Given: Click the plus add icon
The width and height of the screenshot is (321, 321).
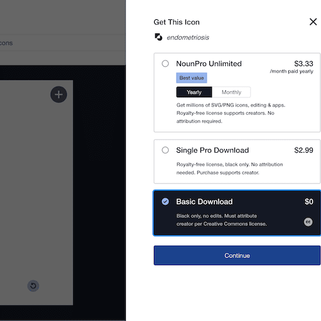Looking at the screenshot, I should (58, 94).
